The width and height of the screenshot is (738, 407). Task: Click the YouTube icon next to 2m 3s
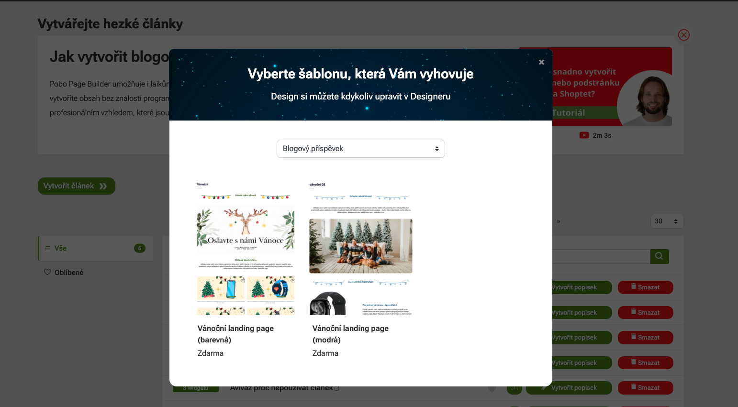pyautogui.click(x=584, y=135)
